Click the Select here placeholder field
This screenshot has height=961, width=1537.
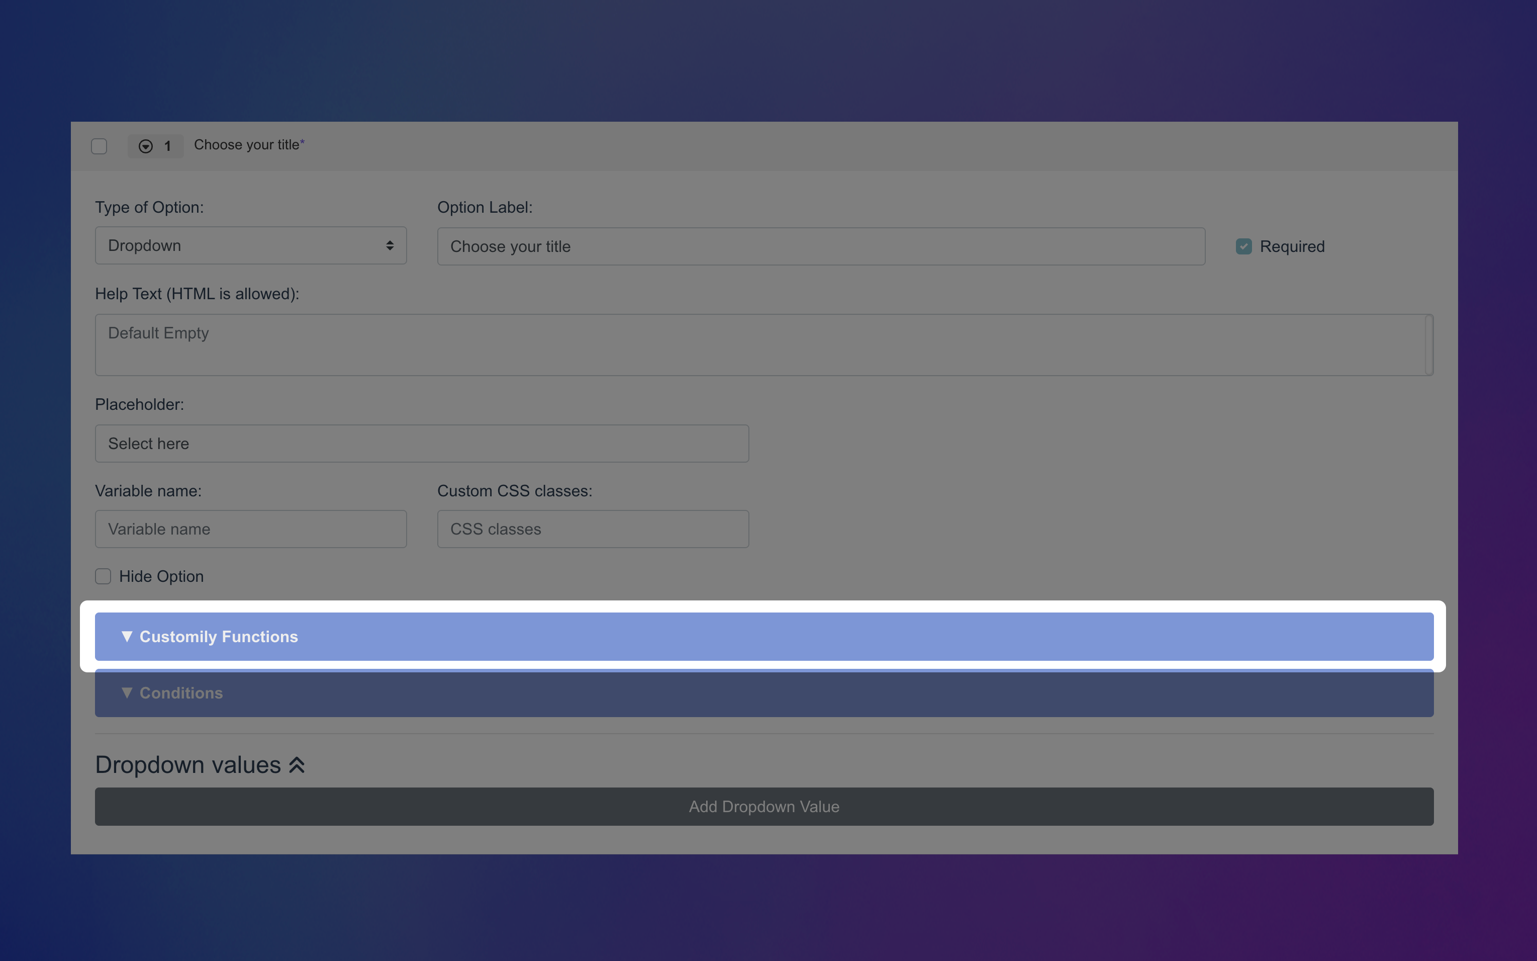click(421, 443)
